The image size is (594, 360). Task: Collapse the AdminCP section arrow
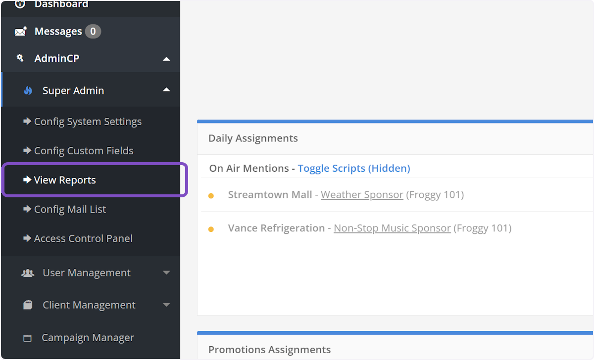tap(166, 59)
